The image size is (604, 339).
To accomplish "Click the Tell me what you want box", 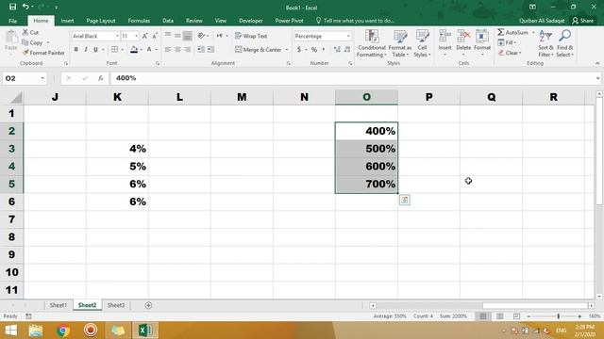I will tap(355, 21).
